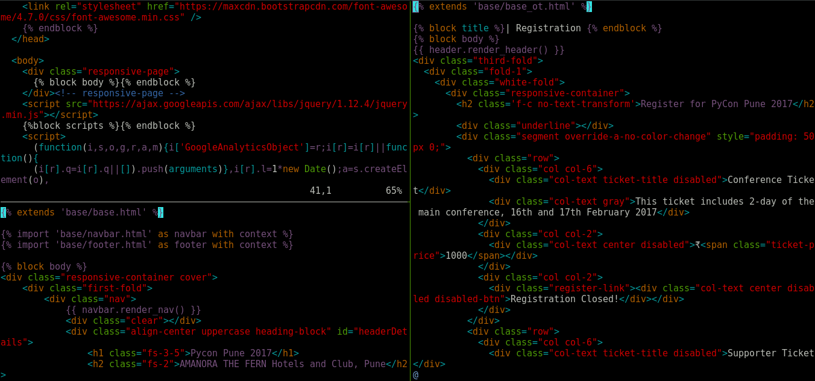Click the import 'base/navbar.html' line

(x=147, y=234)
